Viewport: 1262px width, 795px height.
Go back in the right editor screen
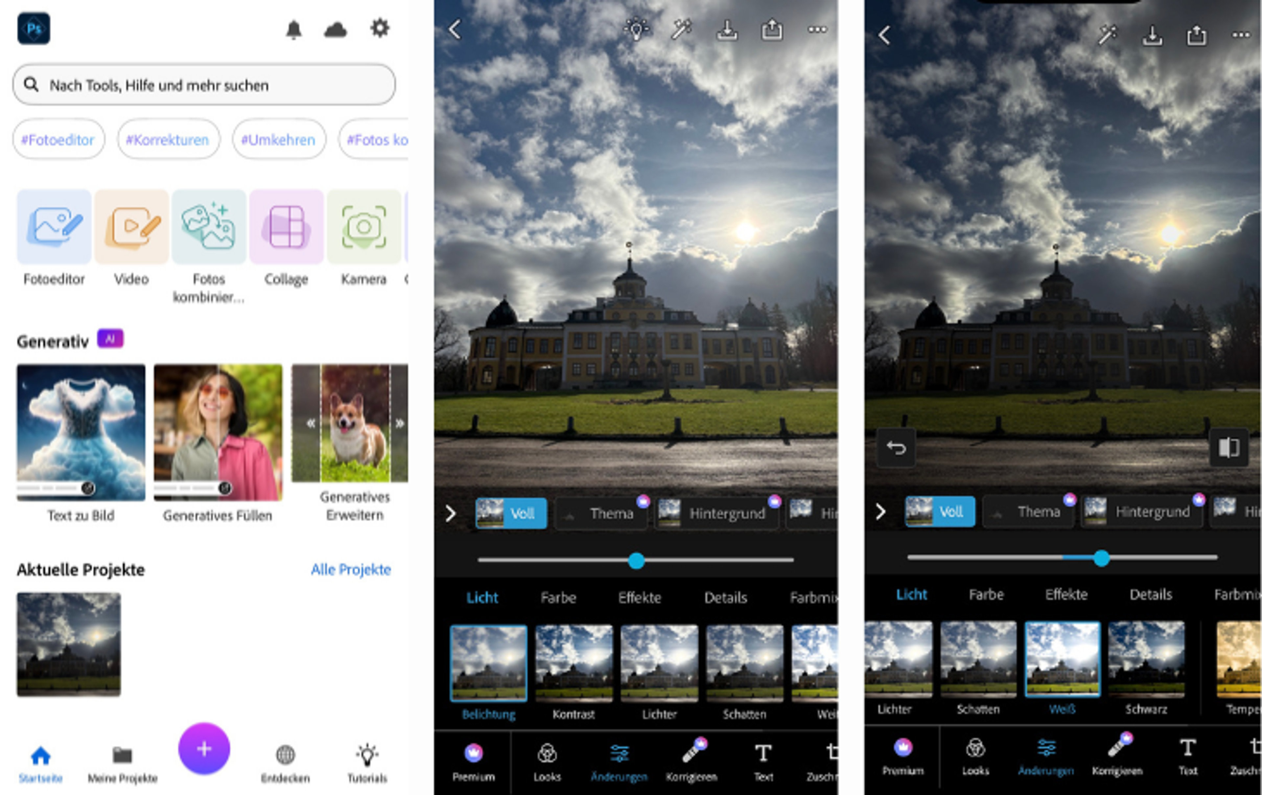click(x=884, y=35)
